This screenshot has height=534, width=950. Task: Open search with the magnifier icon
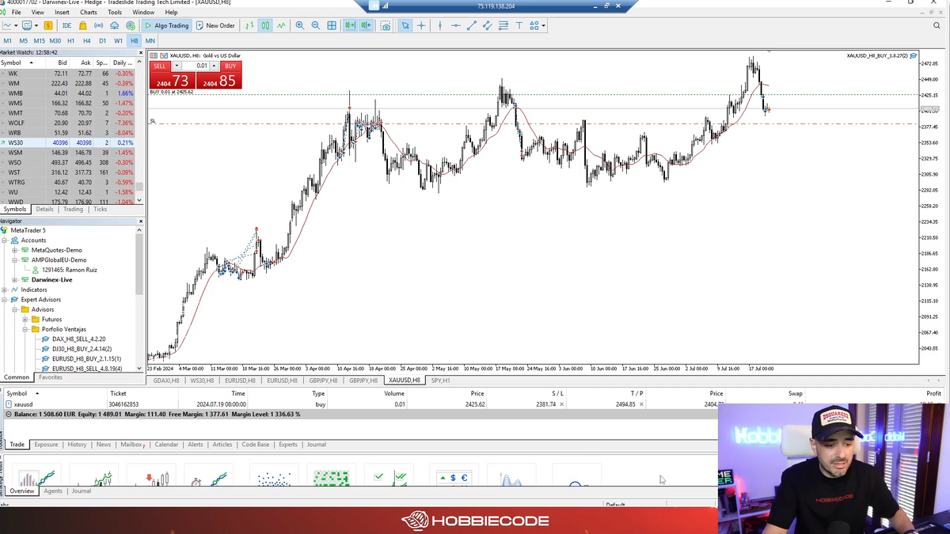coord(937,25)
